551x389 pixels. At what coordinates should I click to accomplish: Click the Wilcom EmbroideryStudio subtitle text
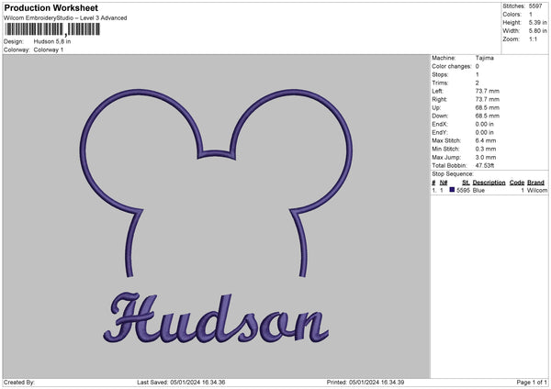pyautogui.click(x=65, y=18)
